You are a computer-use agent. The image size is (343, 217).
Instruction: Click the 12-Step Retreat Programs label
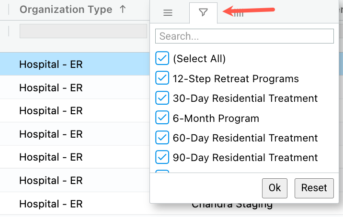[236, 79]
